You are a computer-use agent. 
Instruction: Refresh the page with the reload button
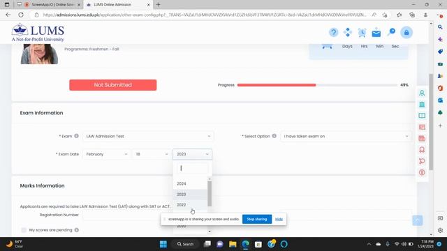point(21,15)
